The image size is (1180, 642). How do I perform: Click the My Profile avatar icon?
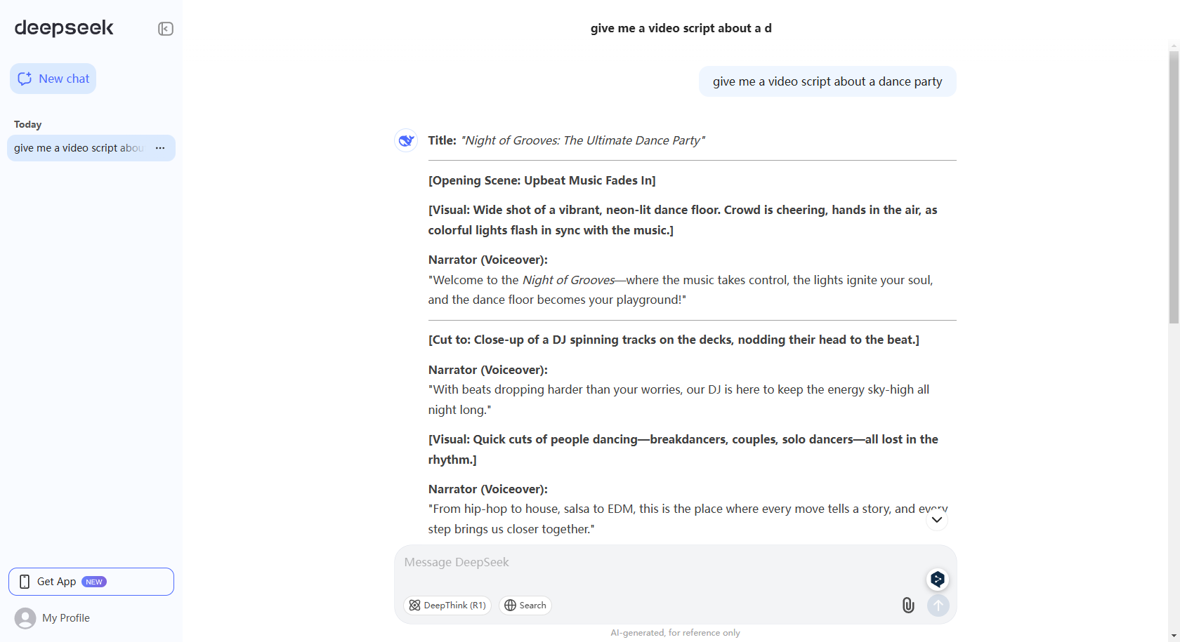point(25,618)
